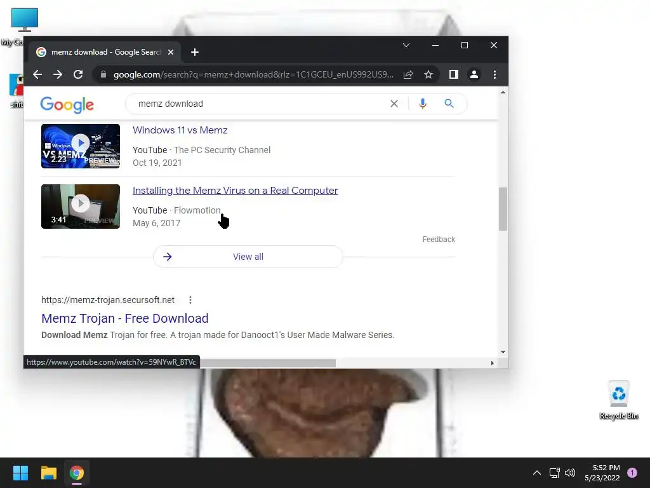650x488 pixels.
Task: Start voice search with the microphone icon
Action: tap(422, 104)
